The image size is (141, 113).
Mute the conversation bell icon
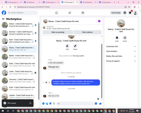pyautogui.click(x=117, y=38)
